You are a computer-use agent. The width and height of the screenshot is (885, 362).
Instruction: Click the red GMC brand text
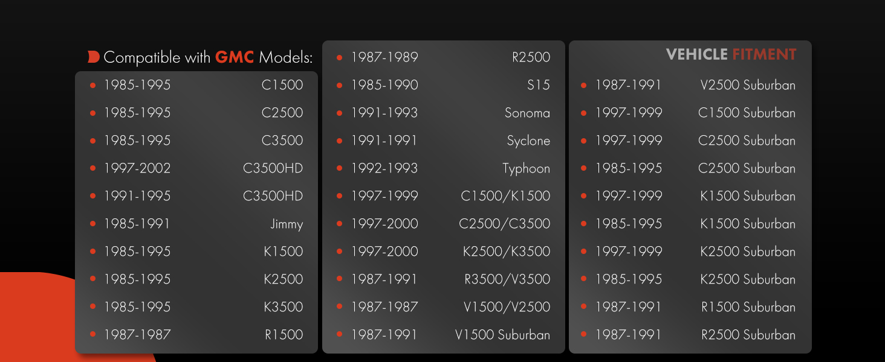[x=235, y=58]
